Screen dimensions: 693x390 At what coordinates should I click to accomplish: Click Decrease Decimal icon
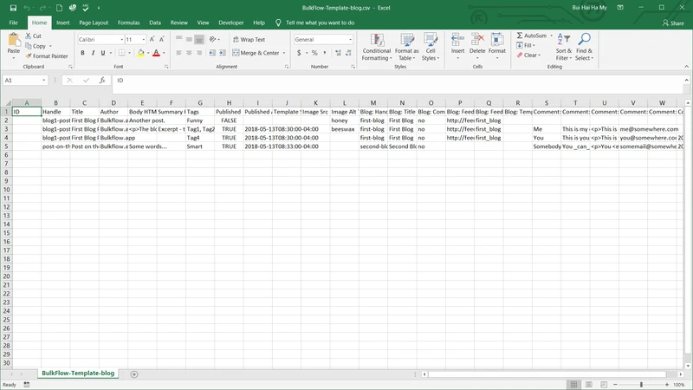click(348, 53)
